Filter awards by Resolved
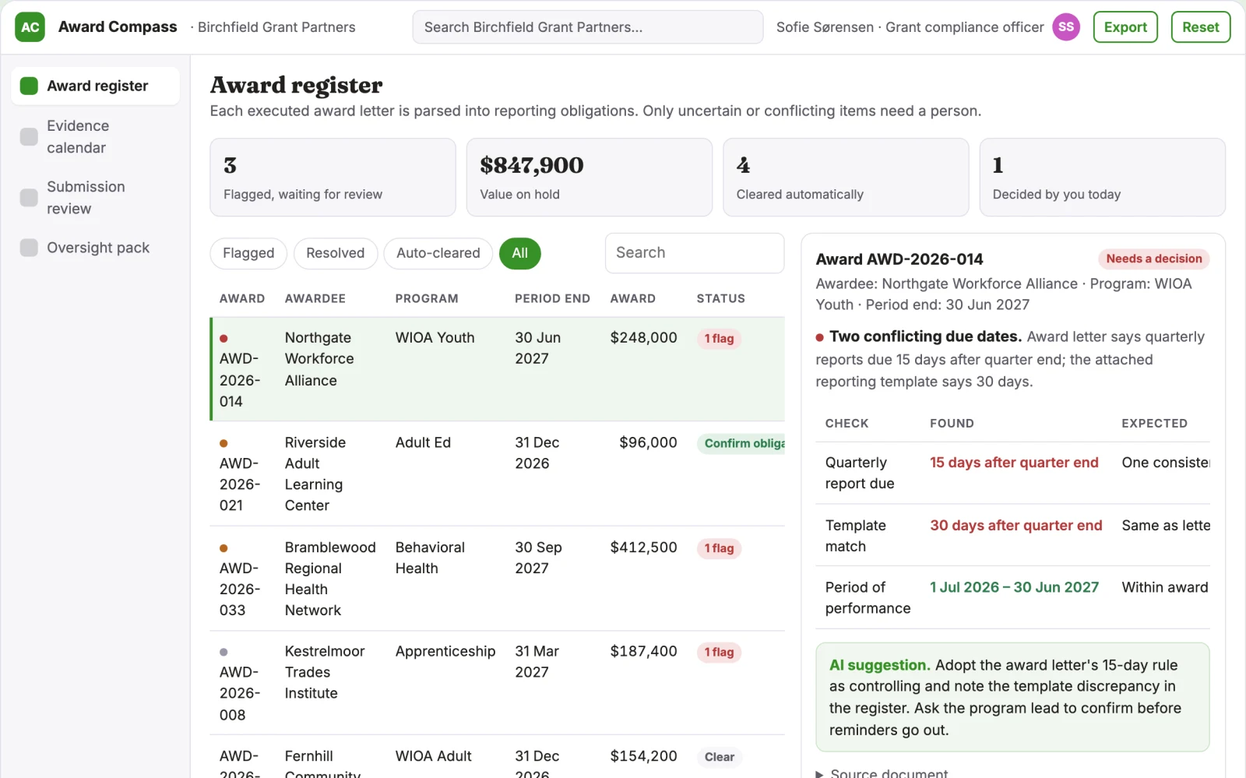 coord(335,253)
